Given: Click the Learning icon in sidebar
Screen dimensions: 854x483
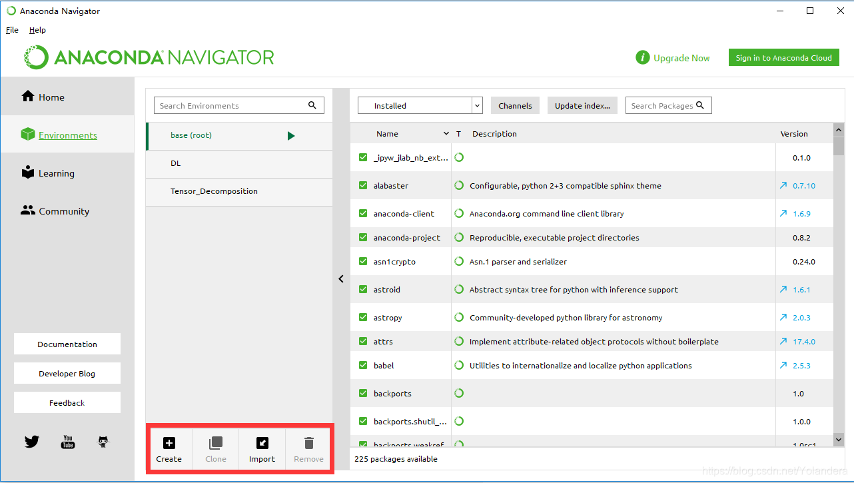Looking at the screenshot, I should pos(28,173).
